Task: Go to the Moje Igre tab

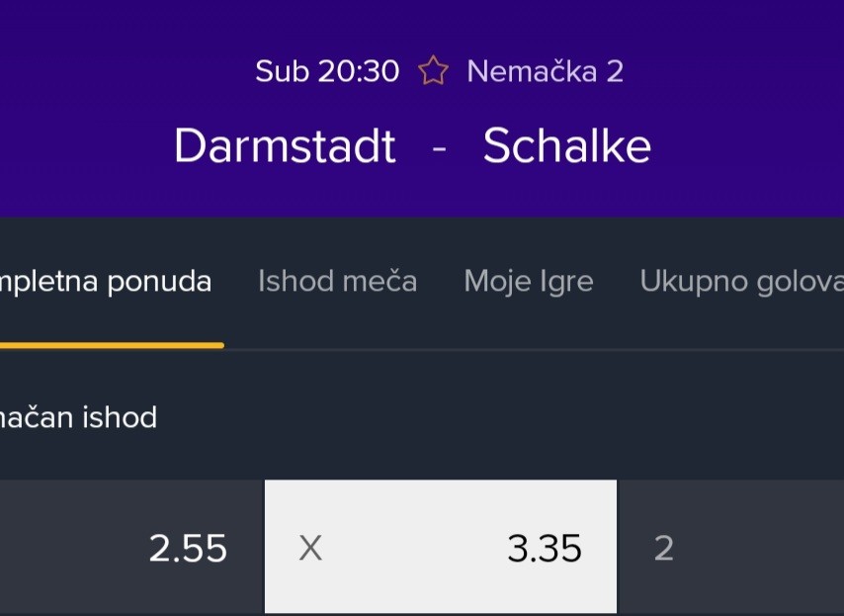Action: point(529,282)
